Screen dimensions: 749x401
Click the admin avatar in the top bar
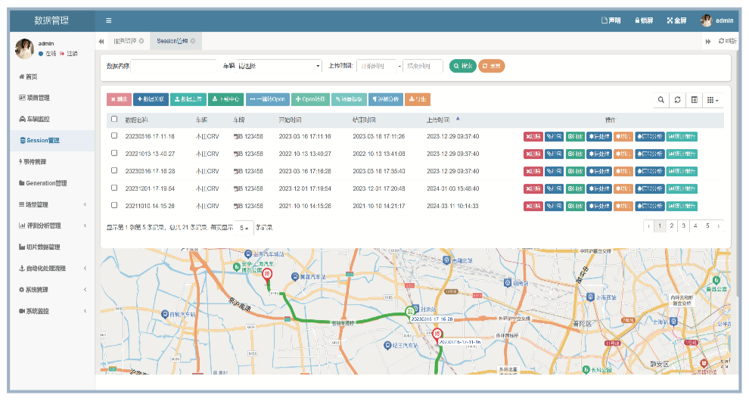706,20
